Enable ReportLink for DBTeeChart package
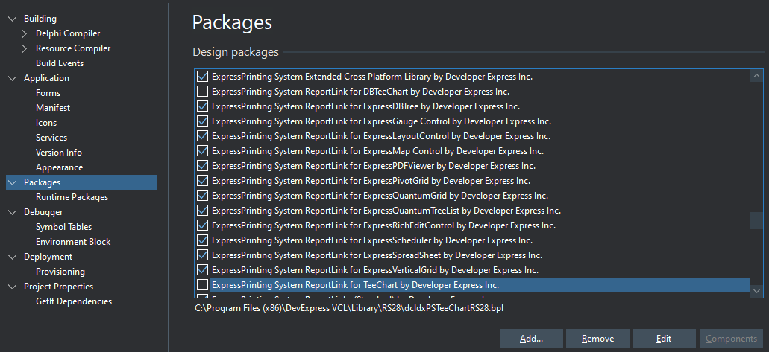 202,91
